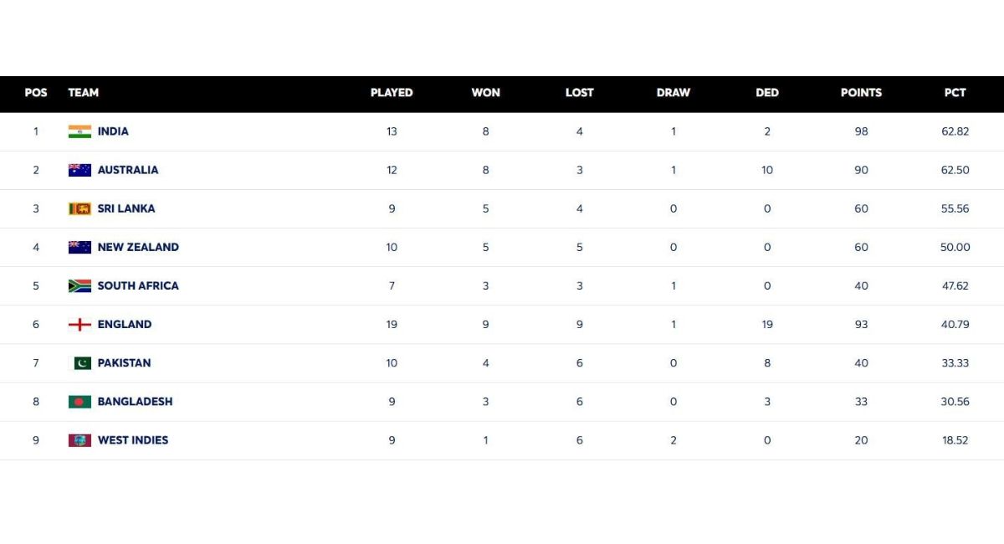Click the Australia flag icon

point(79,170)
